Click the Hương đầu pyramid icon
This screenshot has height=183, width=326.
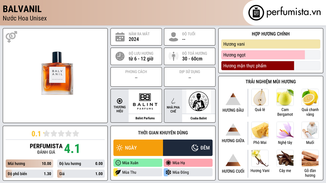233,99
